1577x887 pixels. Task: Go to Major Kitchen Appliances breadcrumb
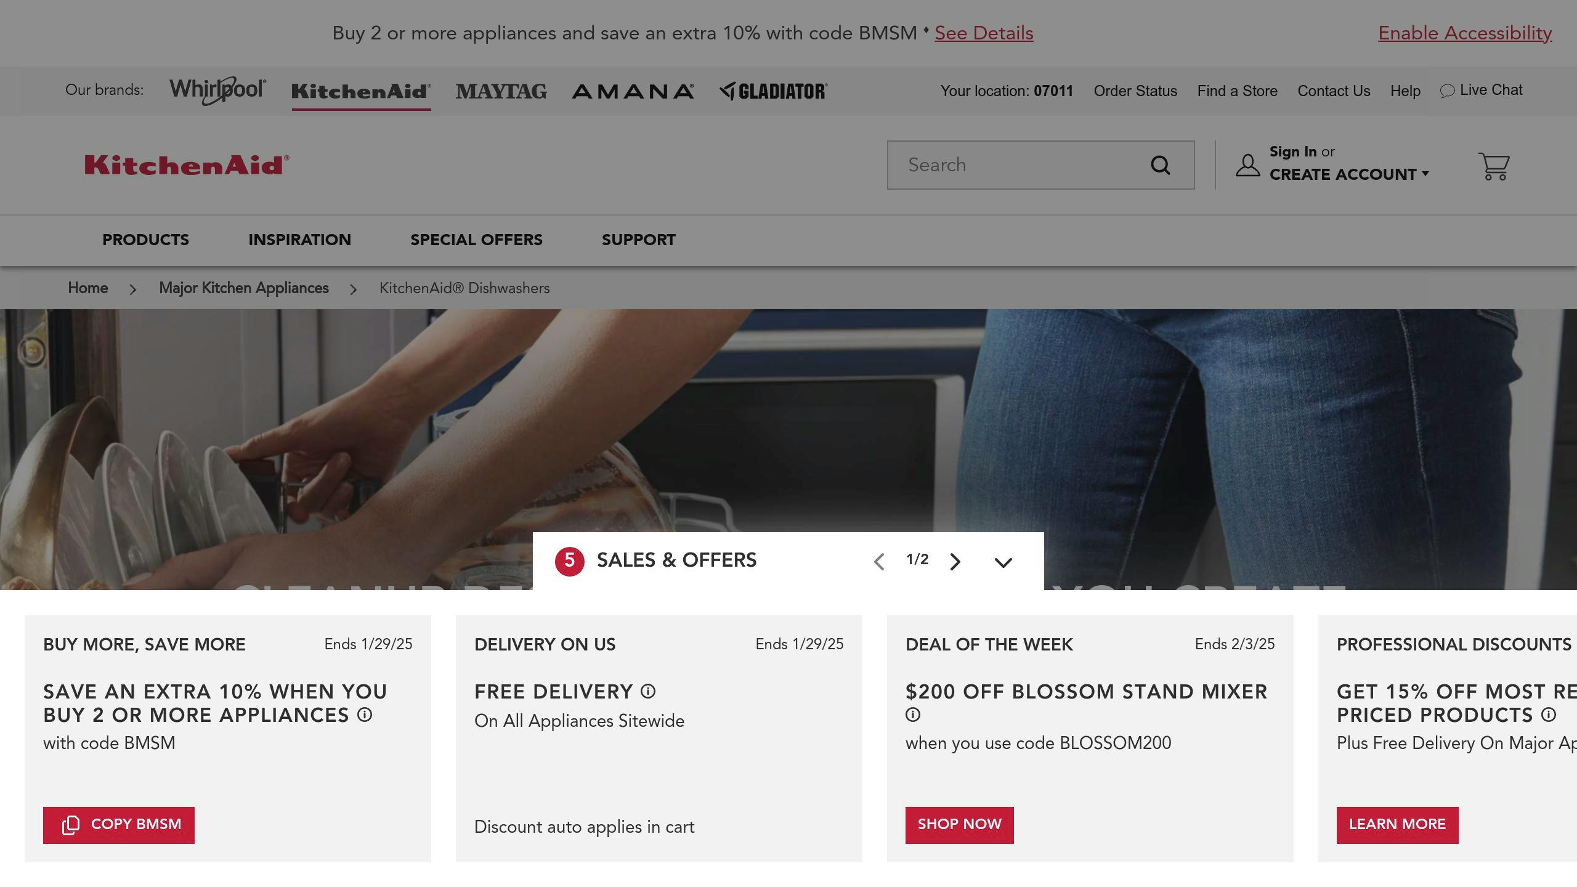tap(244, 288)
